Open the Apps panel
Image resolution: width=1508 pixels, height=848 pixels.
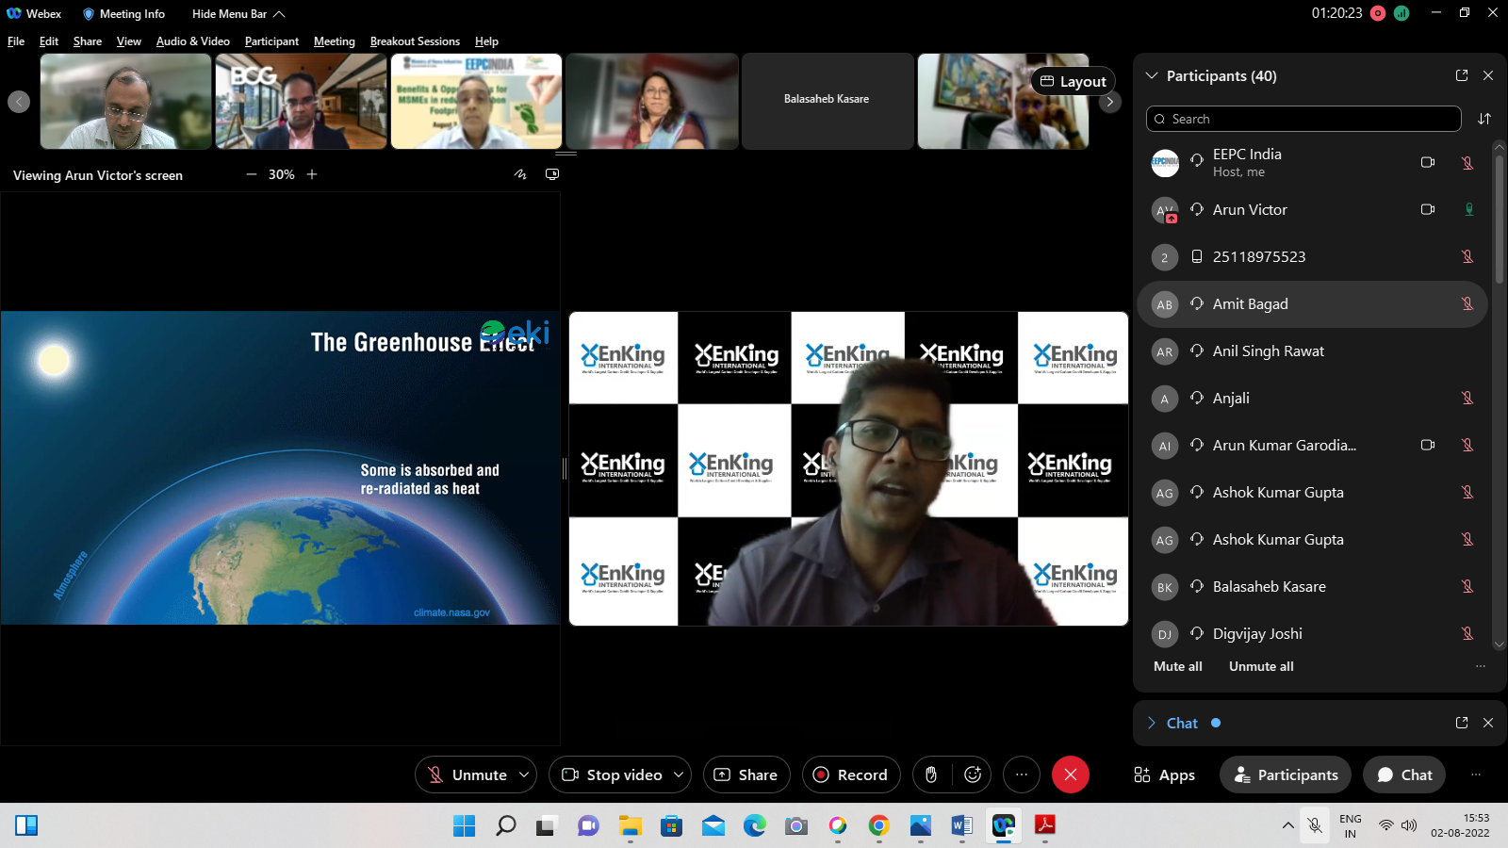pyautogui.click(x=1165, y=775)
